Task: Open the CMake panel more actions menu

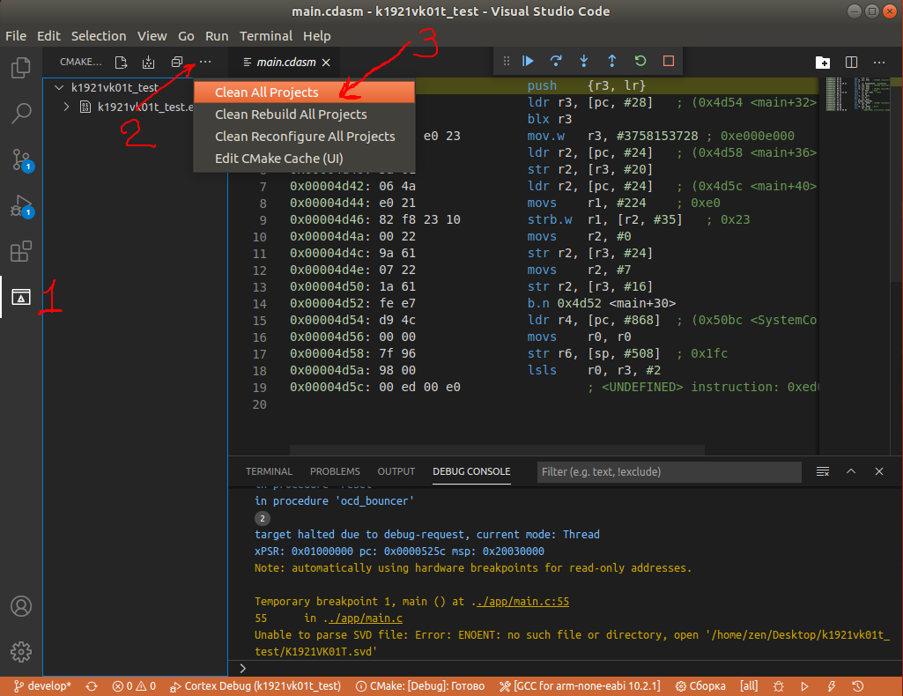Action: pos(205,62)
